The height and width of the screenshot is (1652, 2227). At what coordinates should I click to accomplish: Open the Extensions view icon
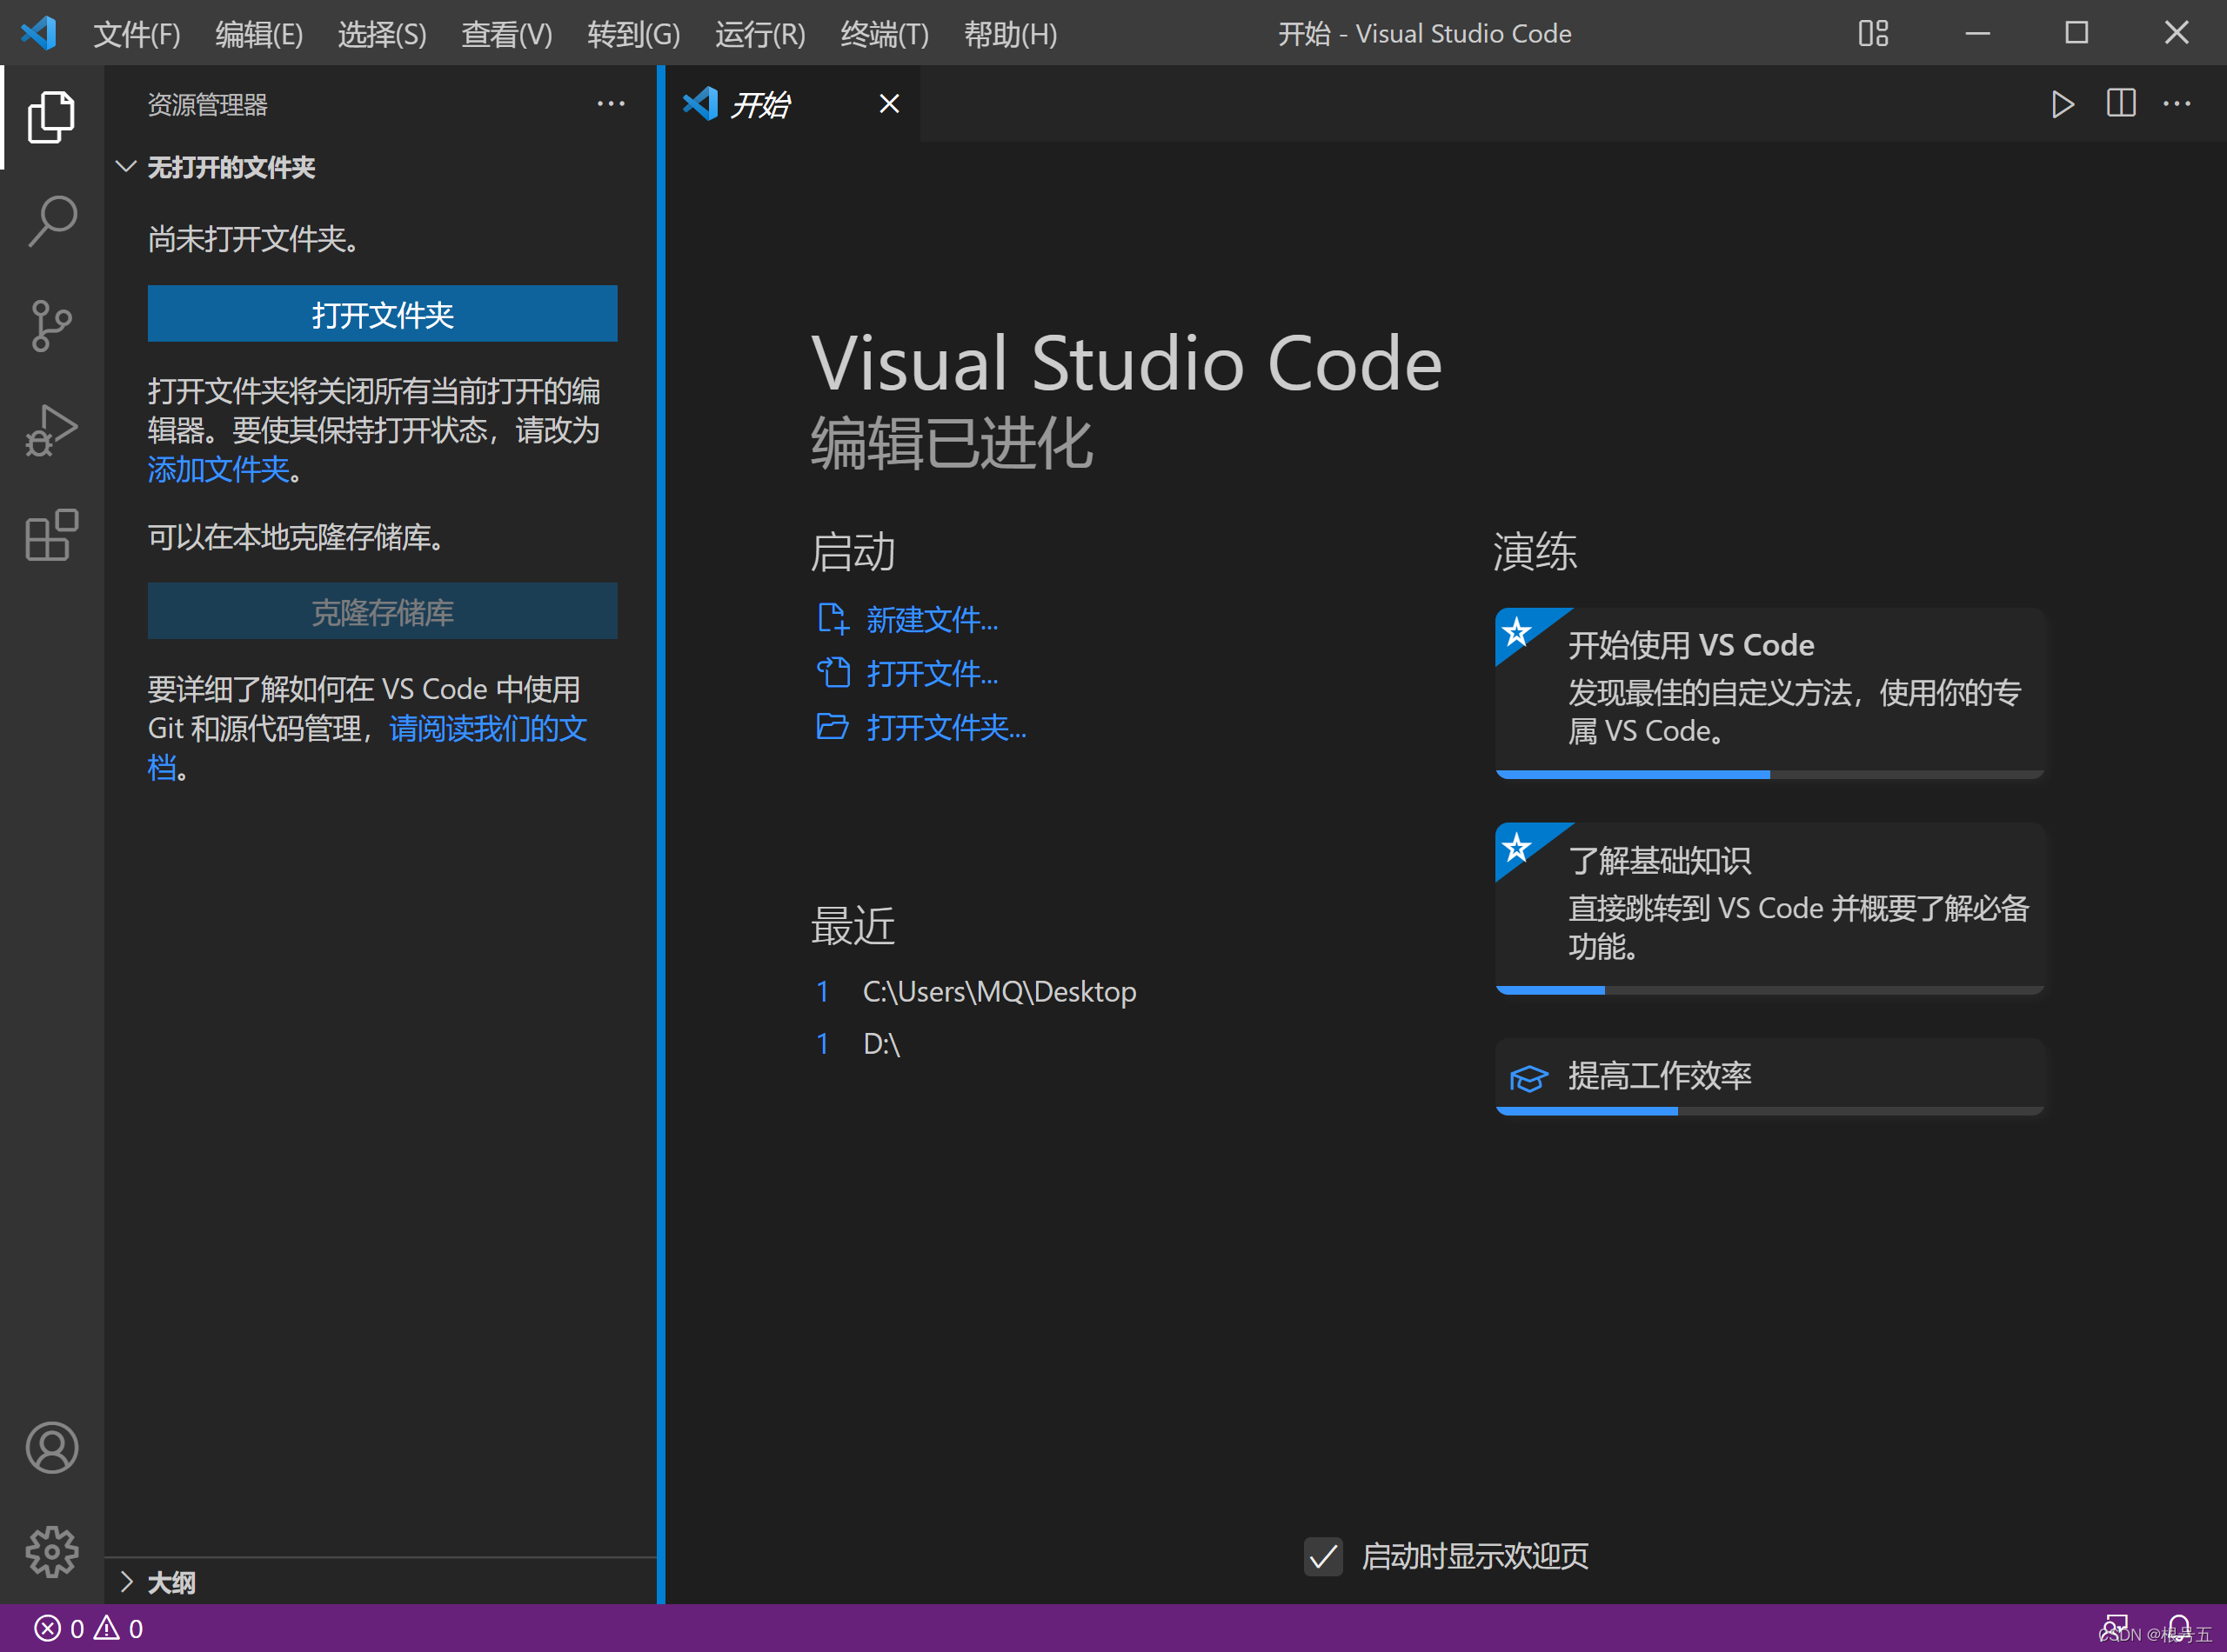pos(51,535)
